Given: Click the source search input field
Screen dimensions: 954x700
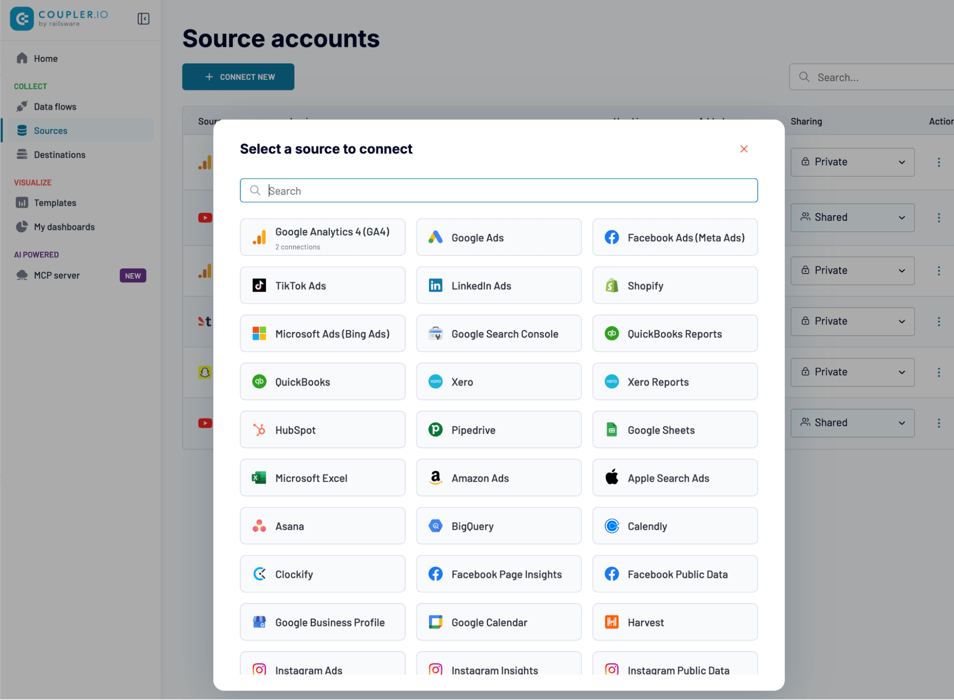Looking at the screenshot, I should tap(498, 190).
